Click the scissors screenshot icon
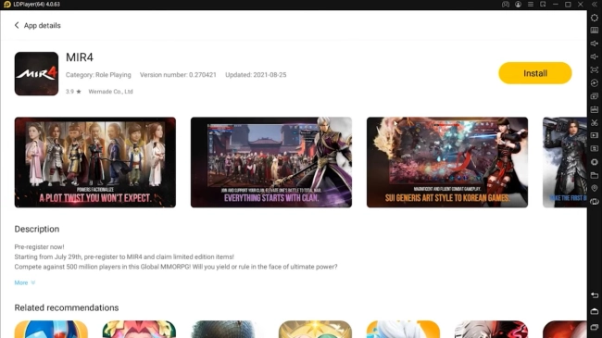The height and width of the screenshot is (338, 602). point(595,122)
